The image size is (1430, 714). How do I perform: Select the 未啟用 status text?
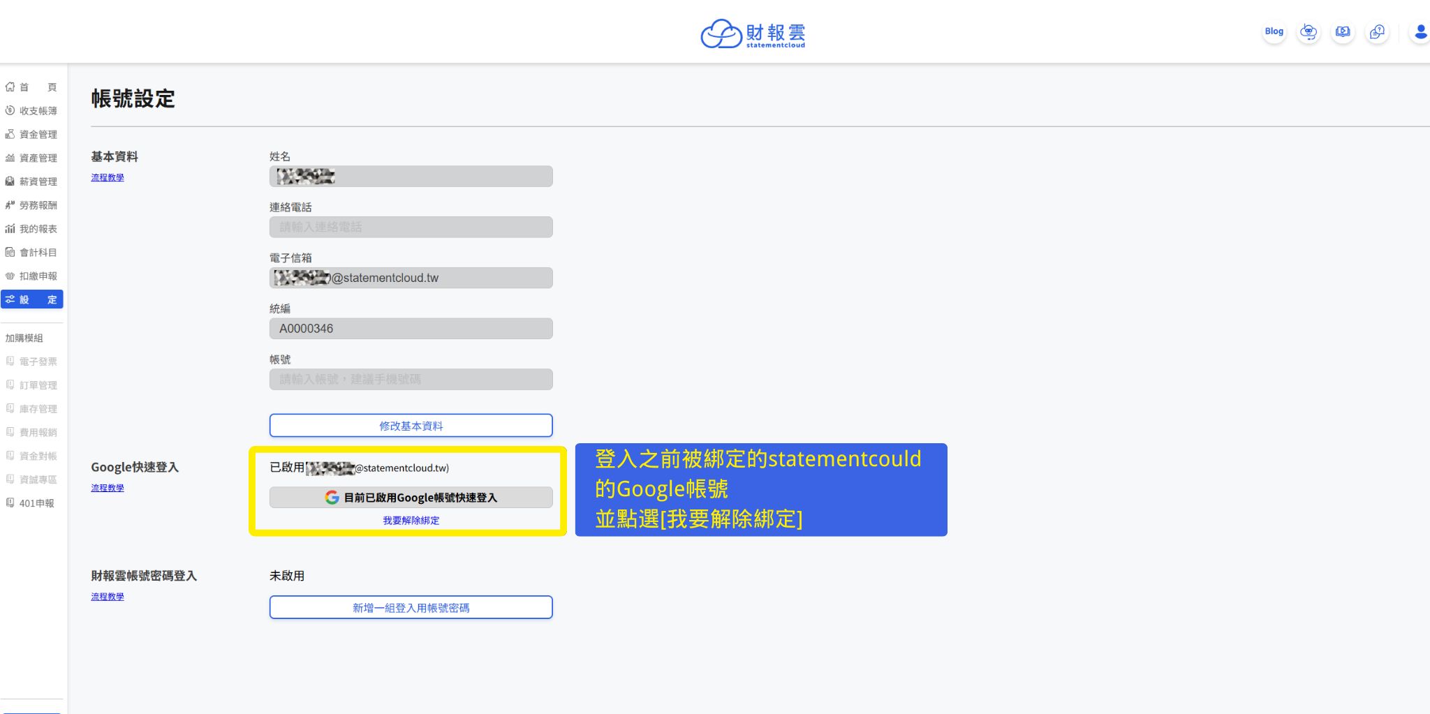pos(287,577)
